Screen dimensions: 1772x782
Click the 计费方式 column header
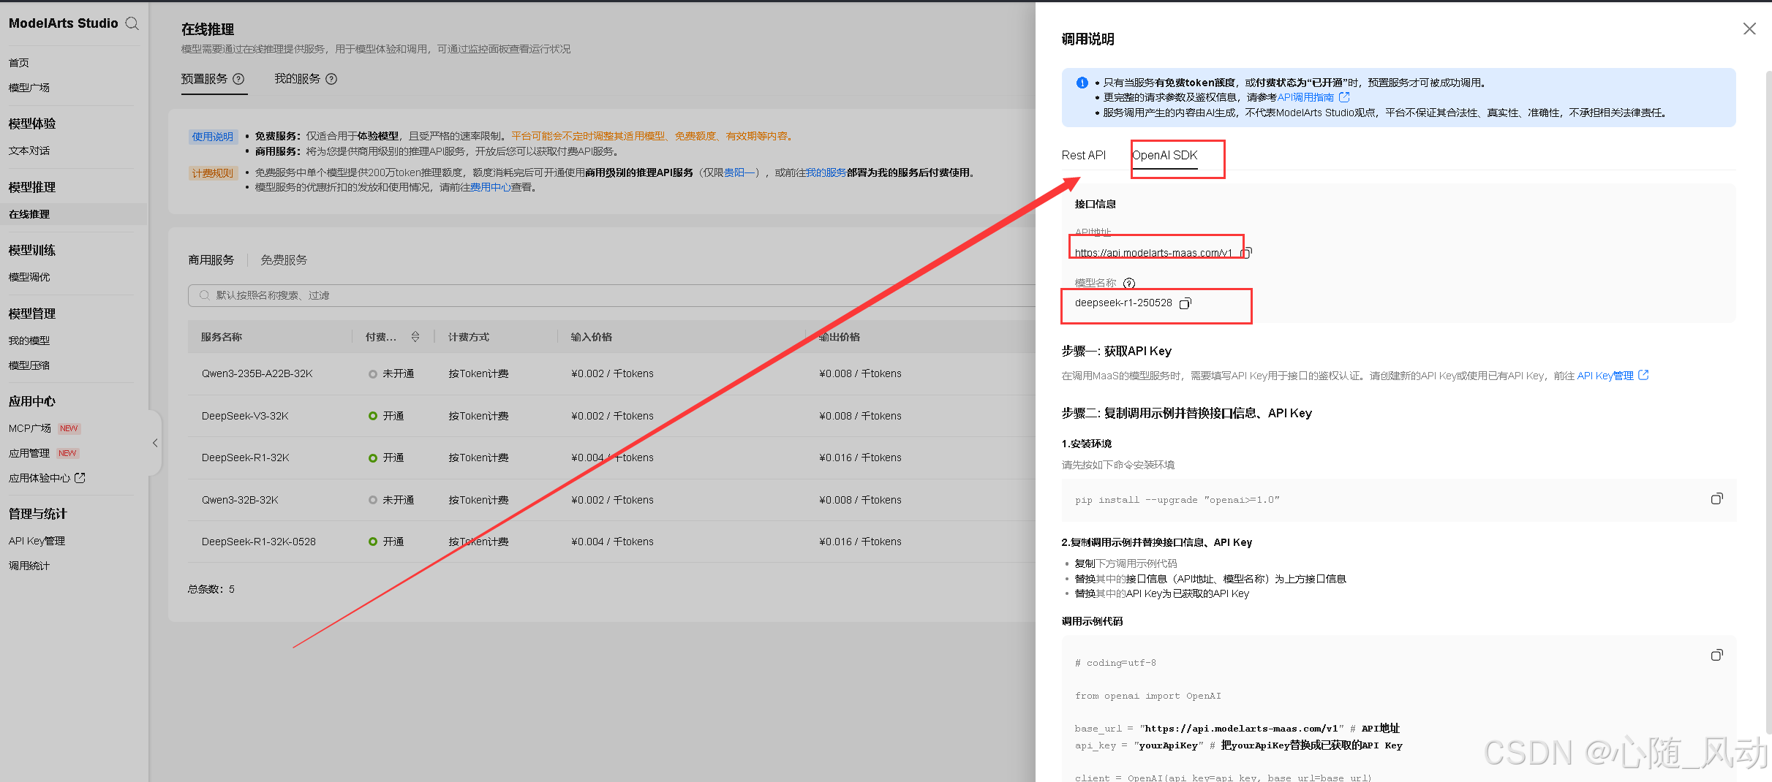(x=469, y=337)
